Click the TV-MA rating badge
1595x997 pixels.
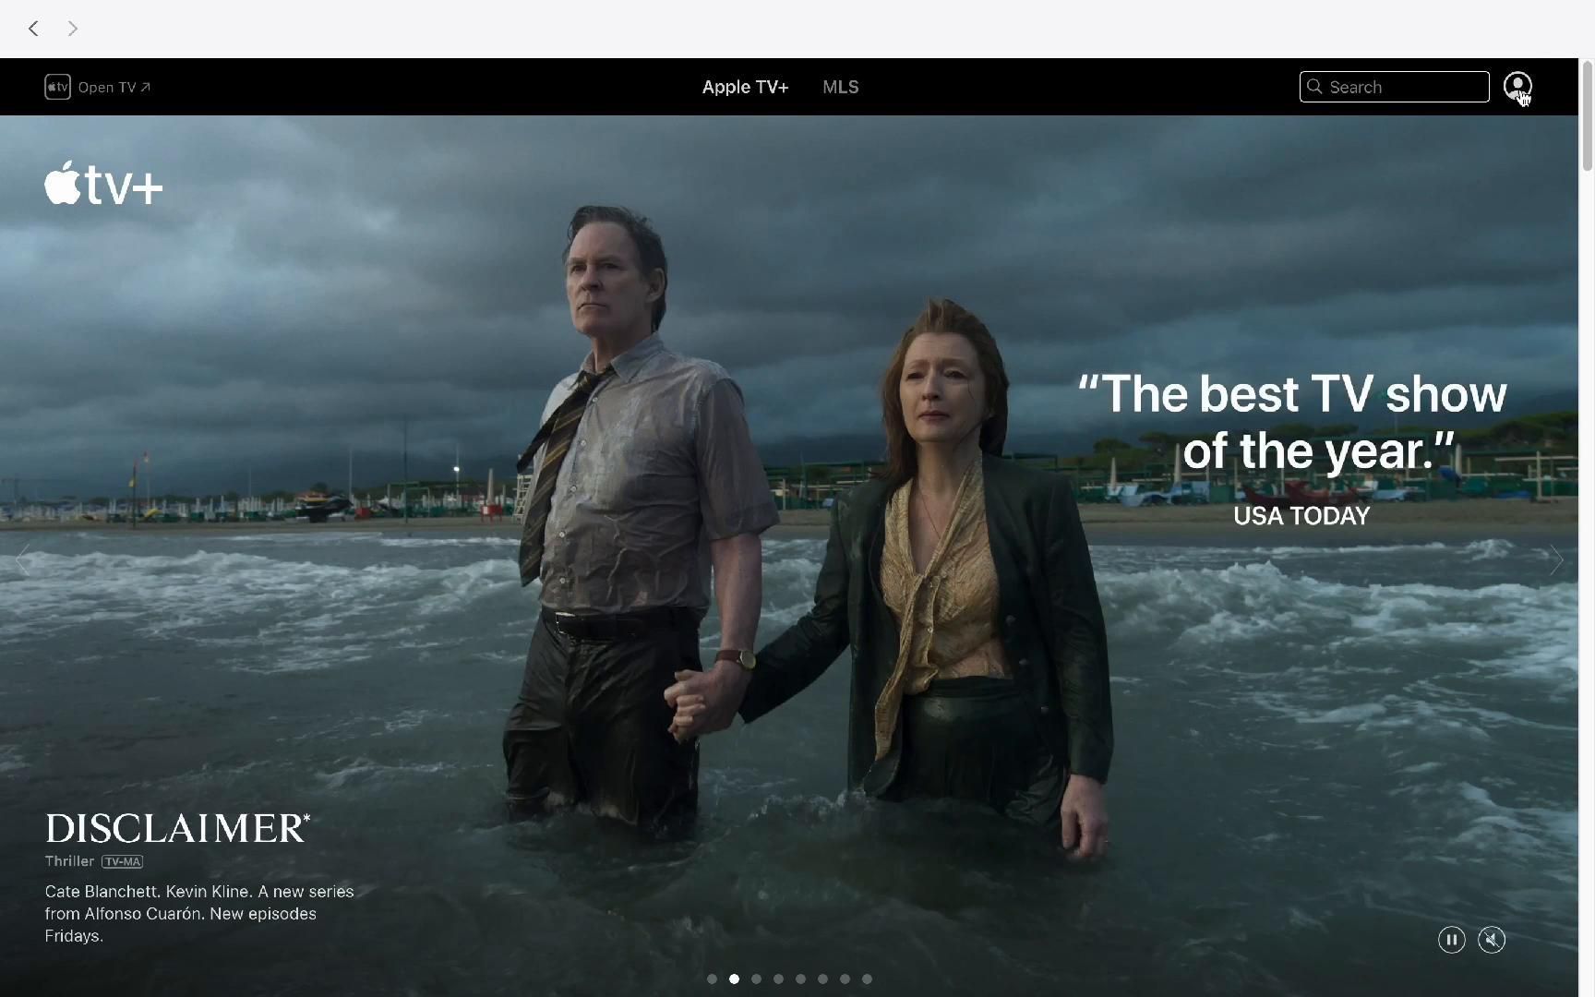click(x=123, y=861)
